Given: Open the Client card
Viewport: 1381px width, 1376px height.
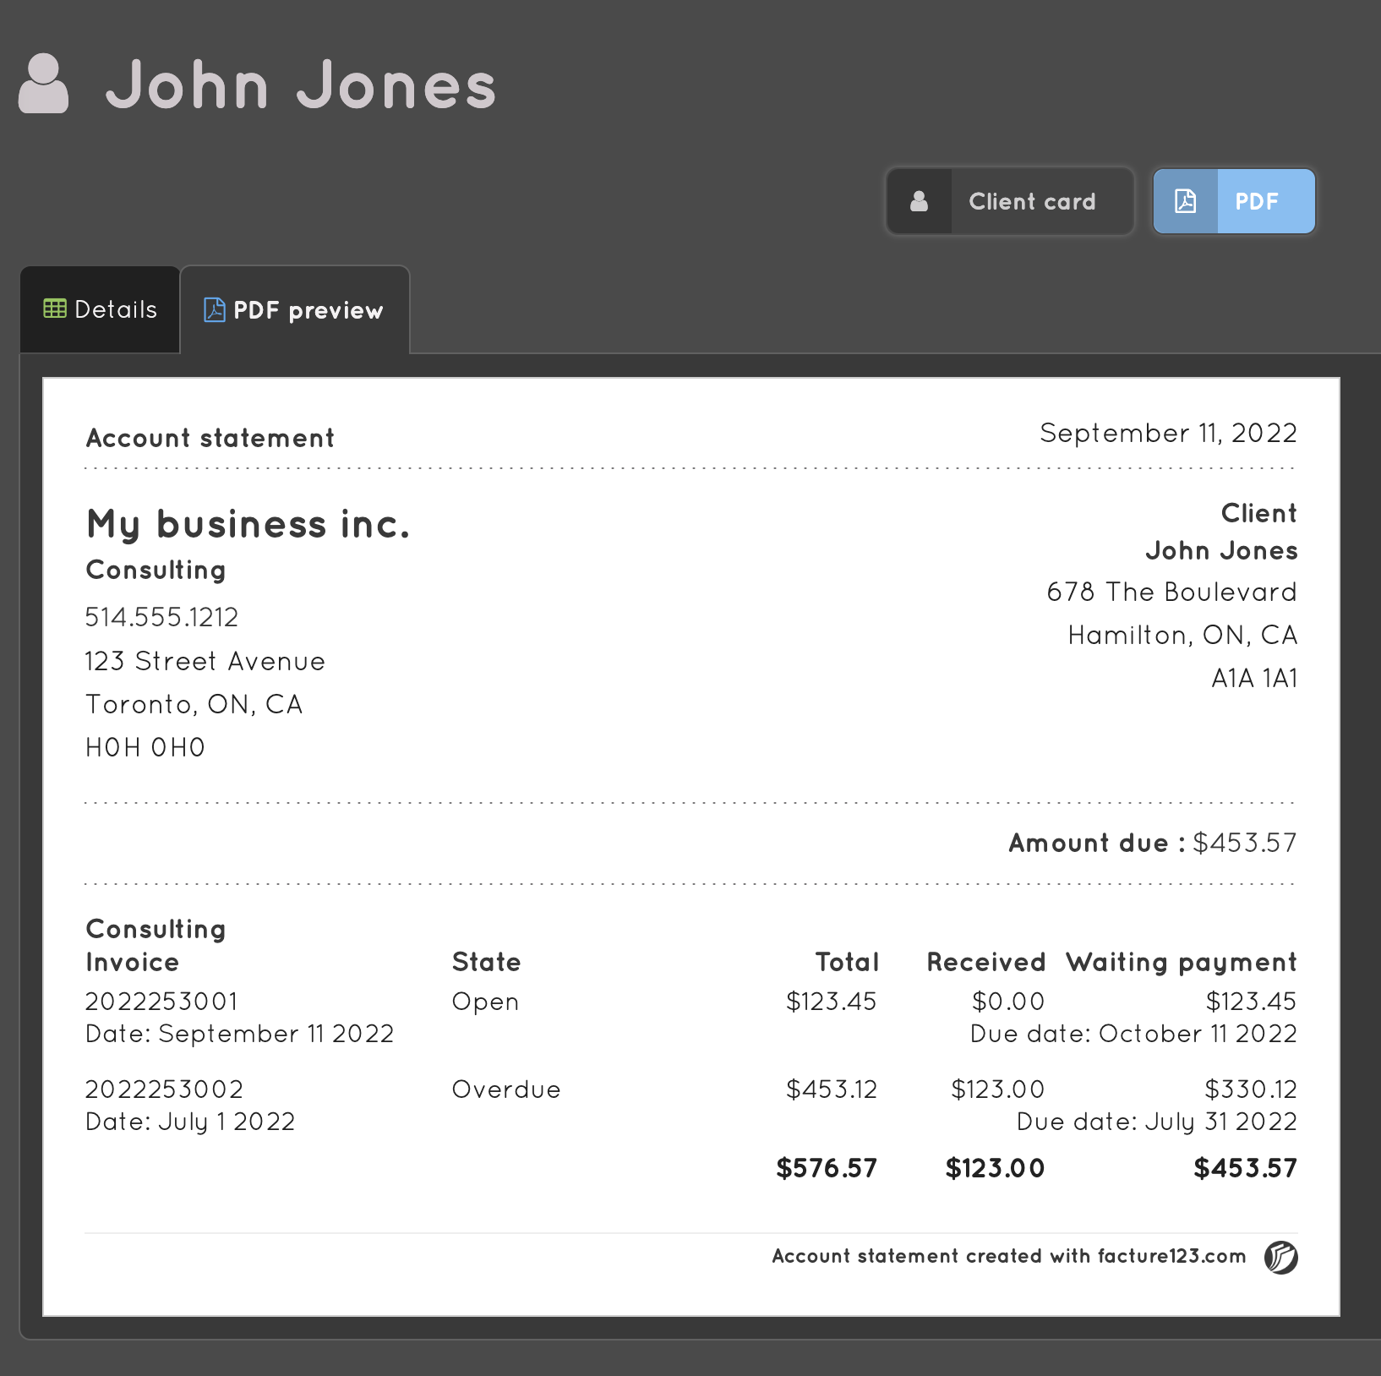Looking at the screenshot, I should (x=1031, y=201).
